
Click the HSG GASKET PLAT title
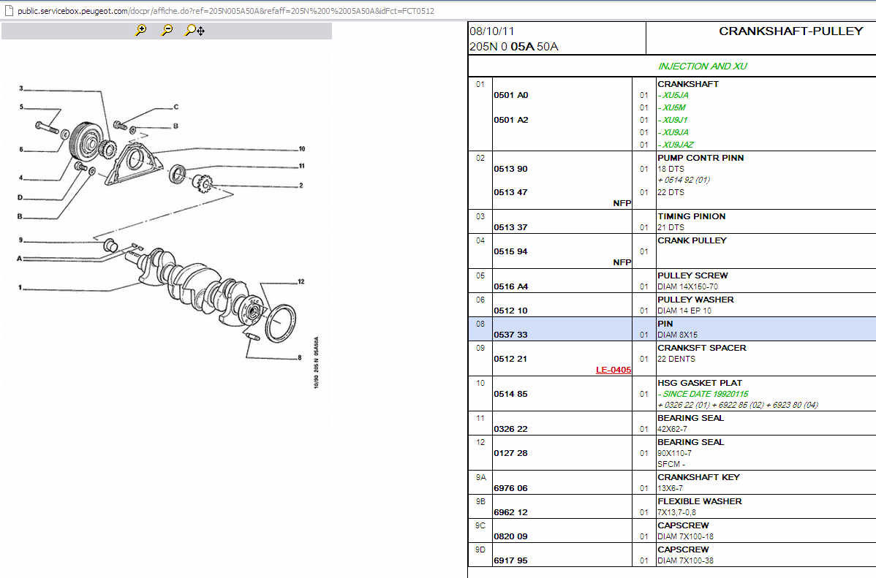pyautogui.click(x=700, y=383)
